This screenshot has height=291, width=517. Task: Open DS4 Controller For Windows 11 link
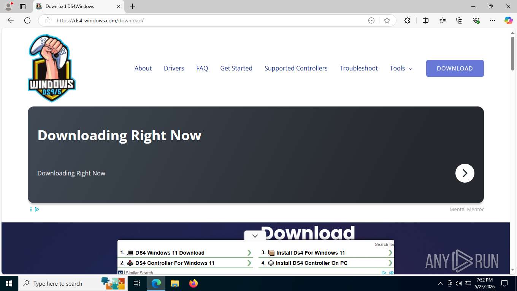174,263
